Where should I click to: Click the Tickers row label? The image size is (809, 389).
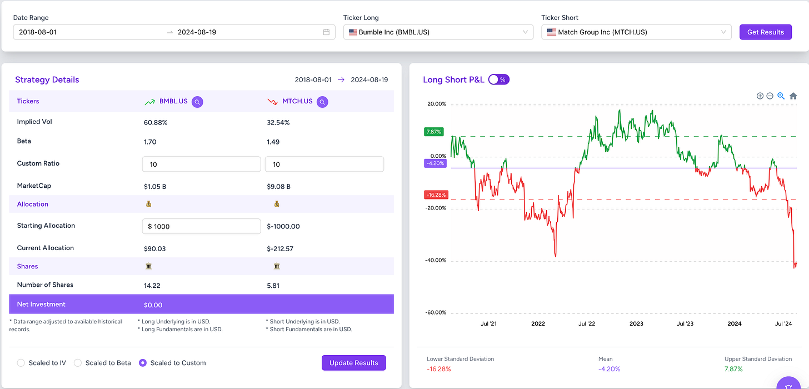(28, 101)
